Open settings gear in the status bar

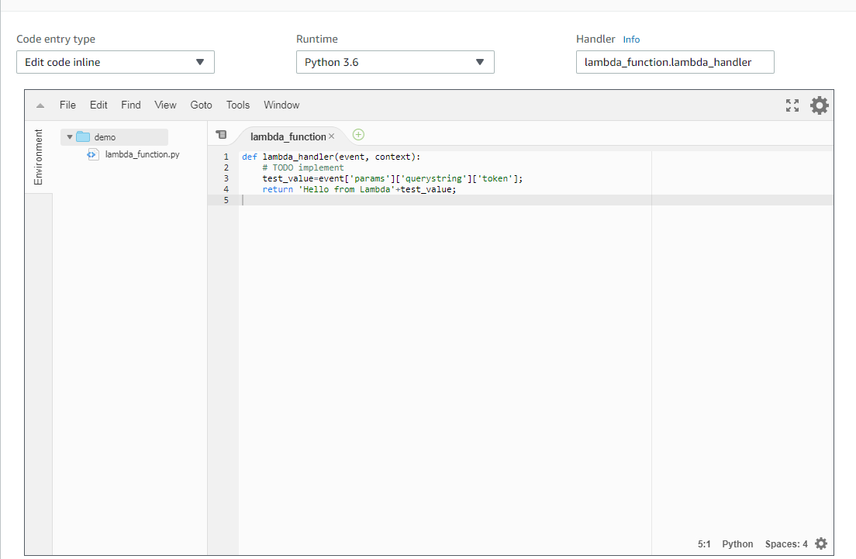[820, 543]
